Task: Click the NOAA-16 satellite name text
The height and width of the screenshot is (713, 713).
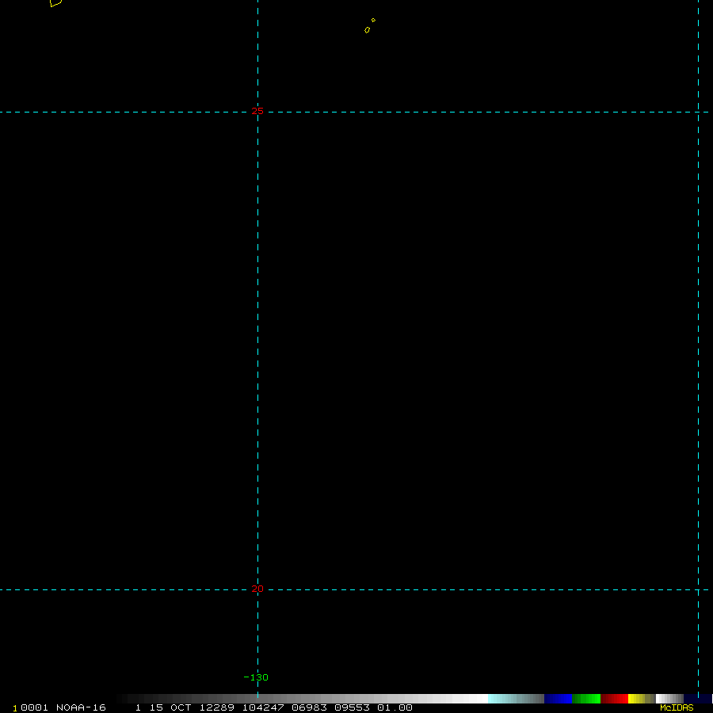Action: coord(81,708)
